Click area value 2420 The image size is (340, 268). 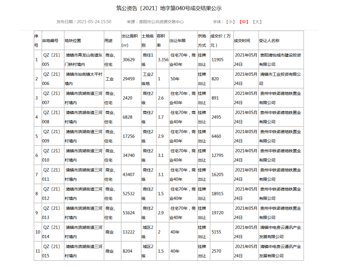[x=128, y=98]
